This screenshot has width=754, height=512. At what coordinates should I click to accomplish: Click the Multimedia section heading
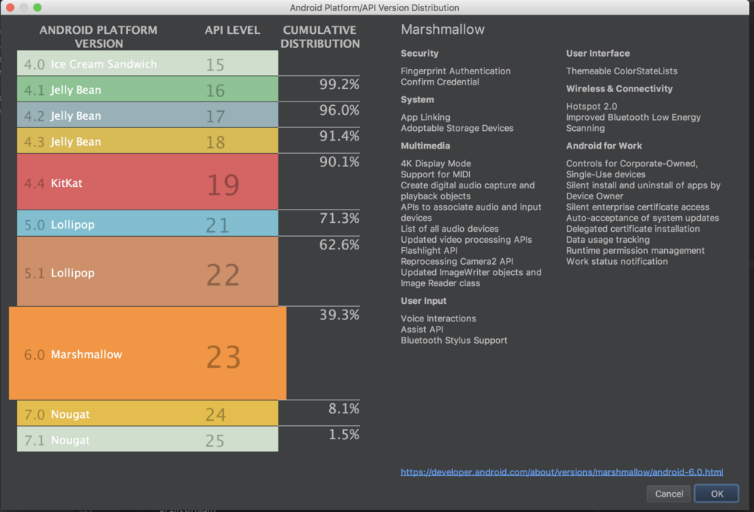(425, 146)
